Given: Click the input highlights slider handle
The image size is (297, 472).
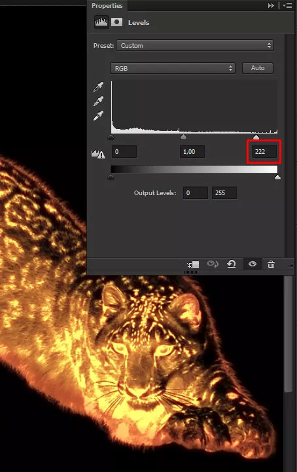Looking at the screenshot, I should pos(256,137).
